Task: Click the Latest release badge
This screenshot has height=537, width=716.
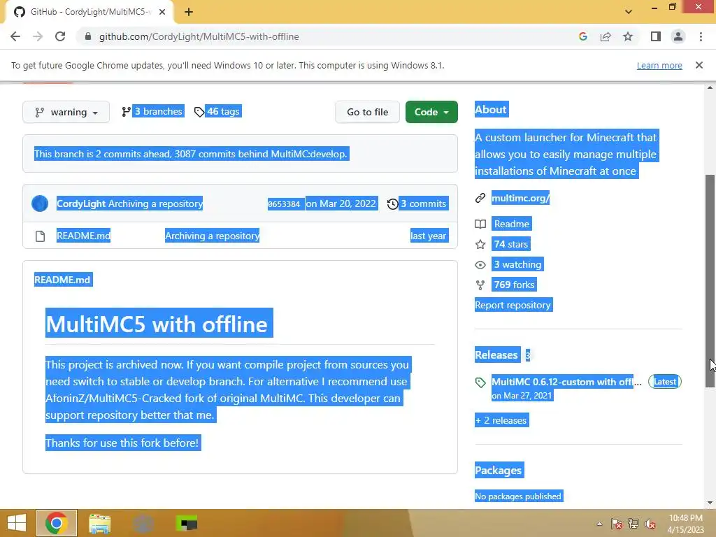Action: pos(665,382)
